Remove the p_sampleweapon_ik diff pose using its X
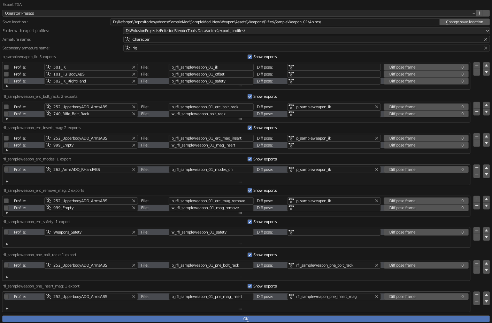492x323 pixels. click(x=376, y=107)
